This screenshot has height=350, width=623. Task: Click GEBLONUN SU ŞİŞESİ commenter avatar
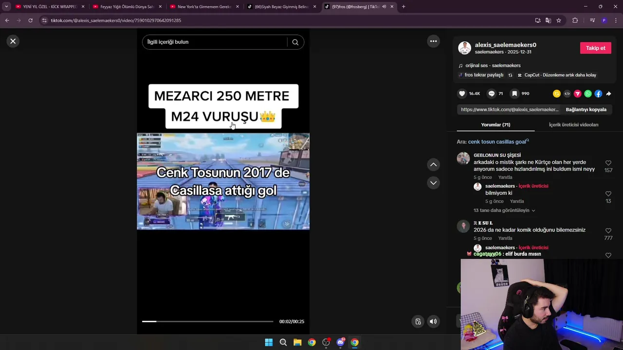(x=463, y=158)
